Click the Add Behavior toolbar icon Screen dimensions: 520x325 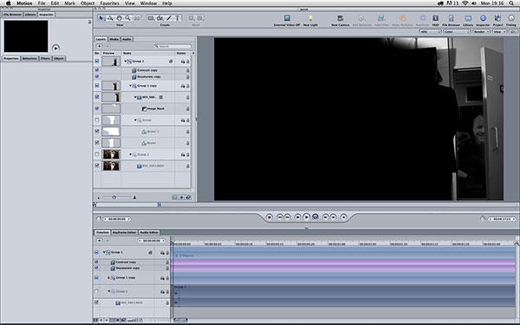click(x=361, y=18)
